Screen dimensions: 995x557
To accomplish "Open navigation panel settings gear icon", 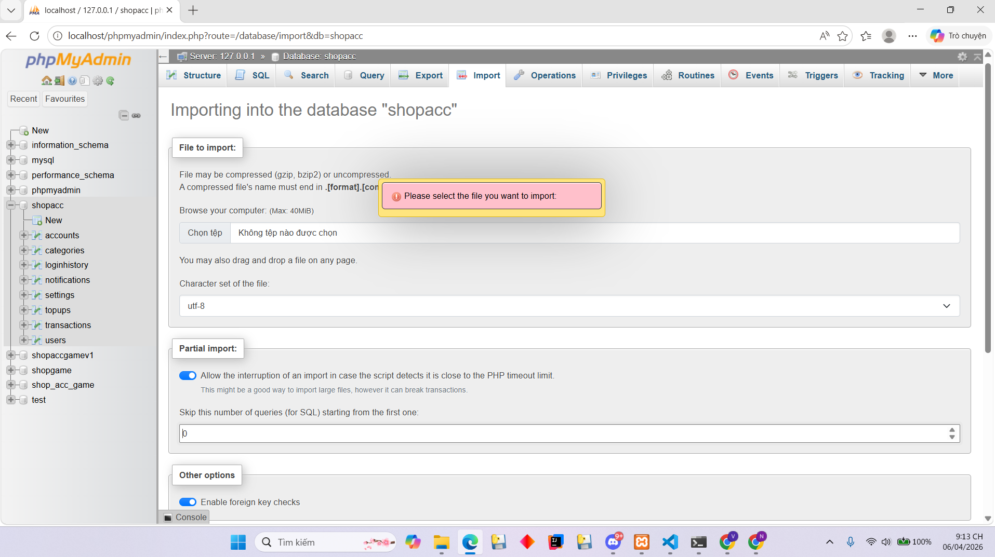I will tap(98, 80).
